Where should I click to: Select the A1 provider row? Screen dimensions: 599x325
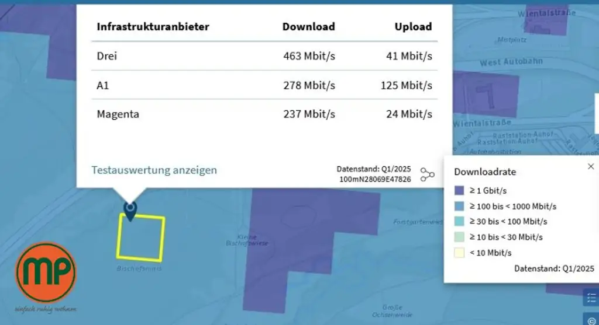point(264,85)
